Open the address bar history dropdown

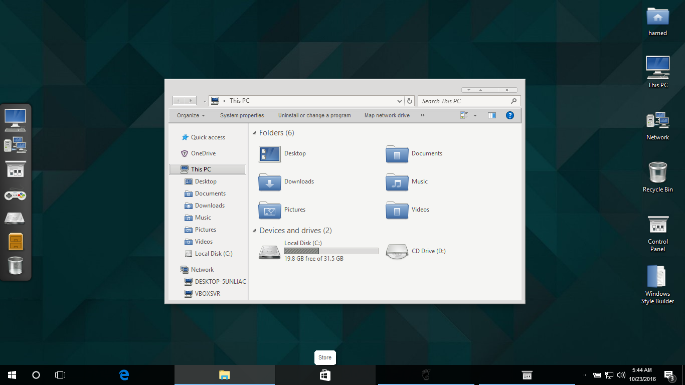pyautogui.click(x=399, y=101)
